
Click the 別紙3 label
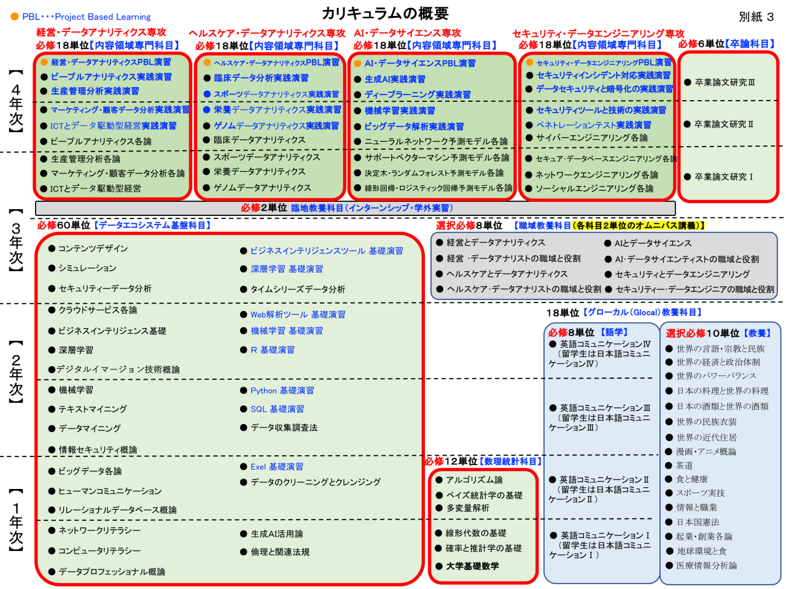757,17
